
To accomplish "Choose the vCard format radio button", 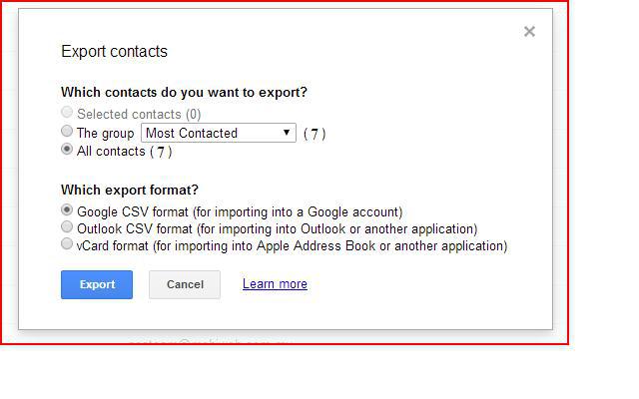I will pos(67,244).
